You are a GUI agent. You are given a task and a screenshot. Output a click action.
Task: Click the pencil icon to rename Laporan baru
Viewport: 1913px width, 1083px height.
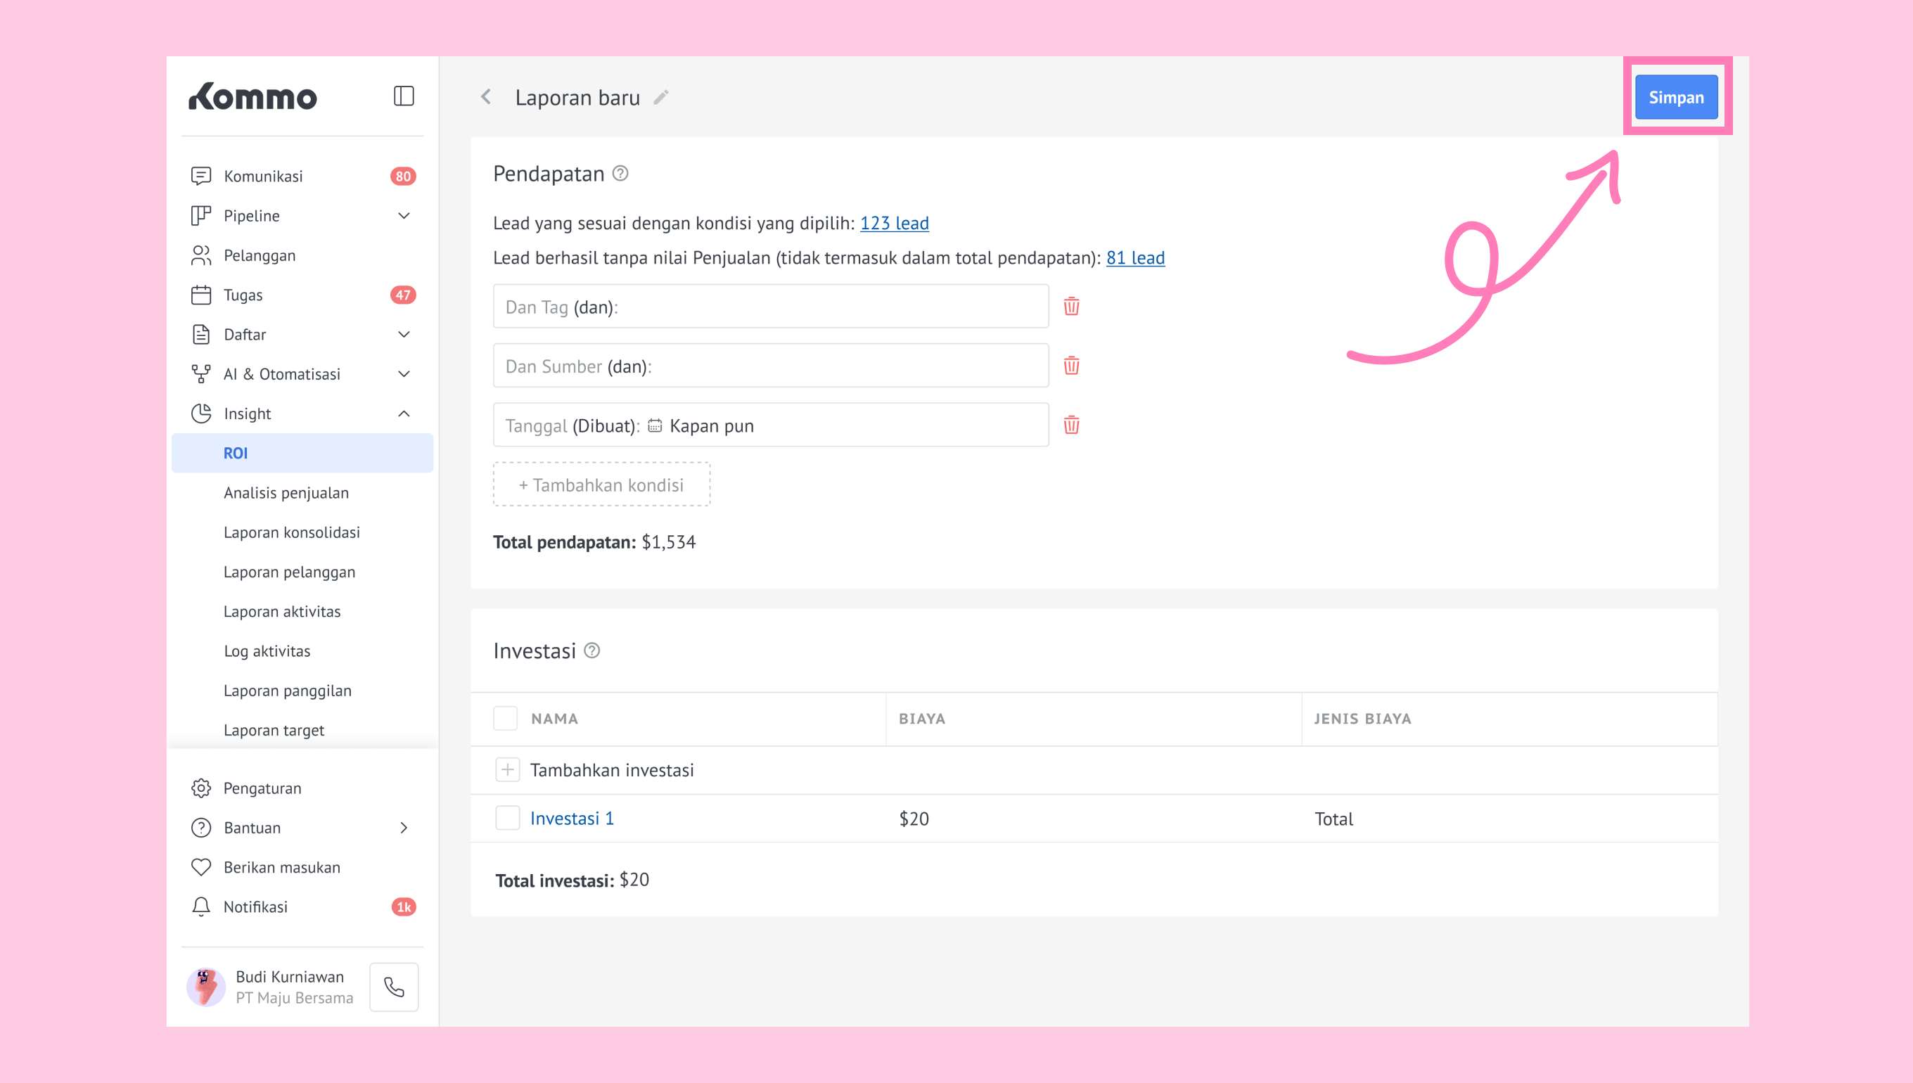(660, 98)
